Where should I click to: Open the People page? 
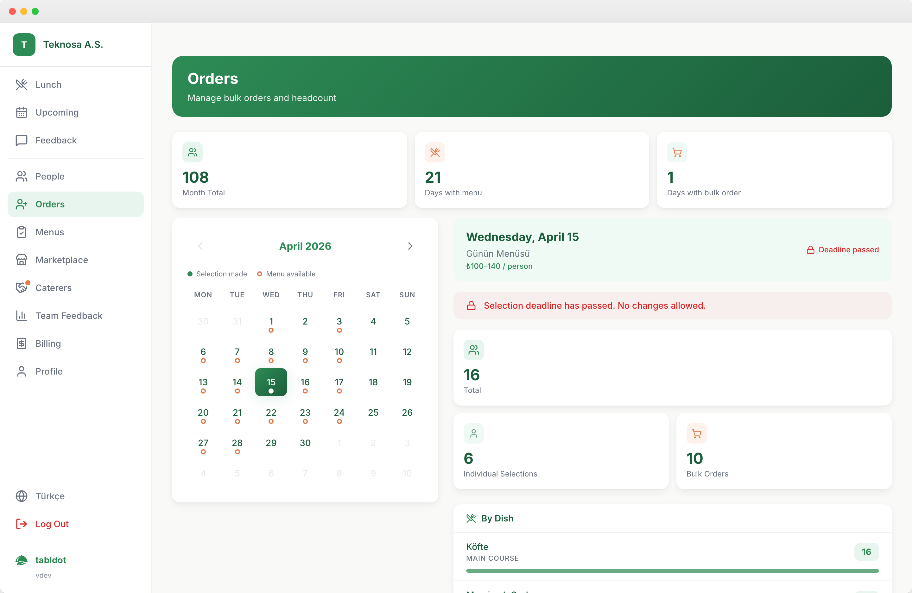click(x=75, y=176)
